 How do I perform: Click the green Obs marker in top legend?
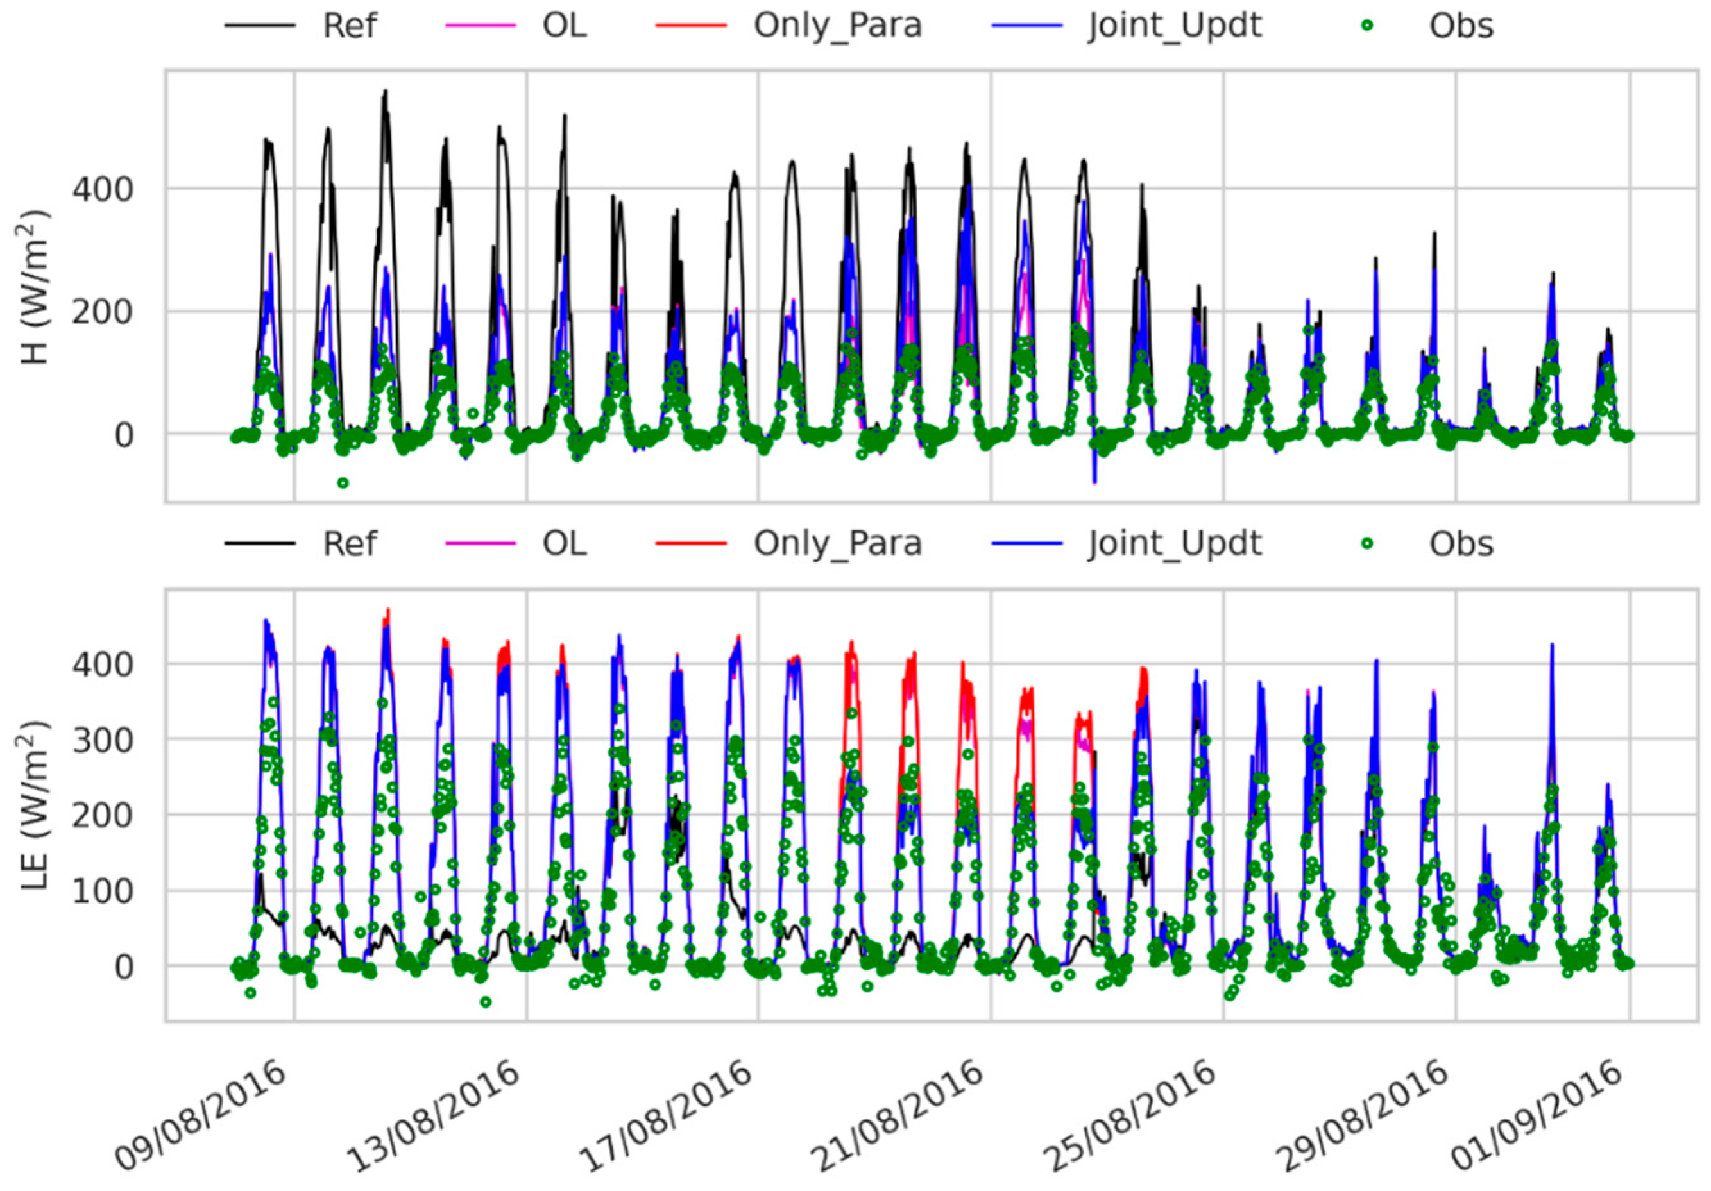click(x=1366, y=25)
